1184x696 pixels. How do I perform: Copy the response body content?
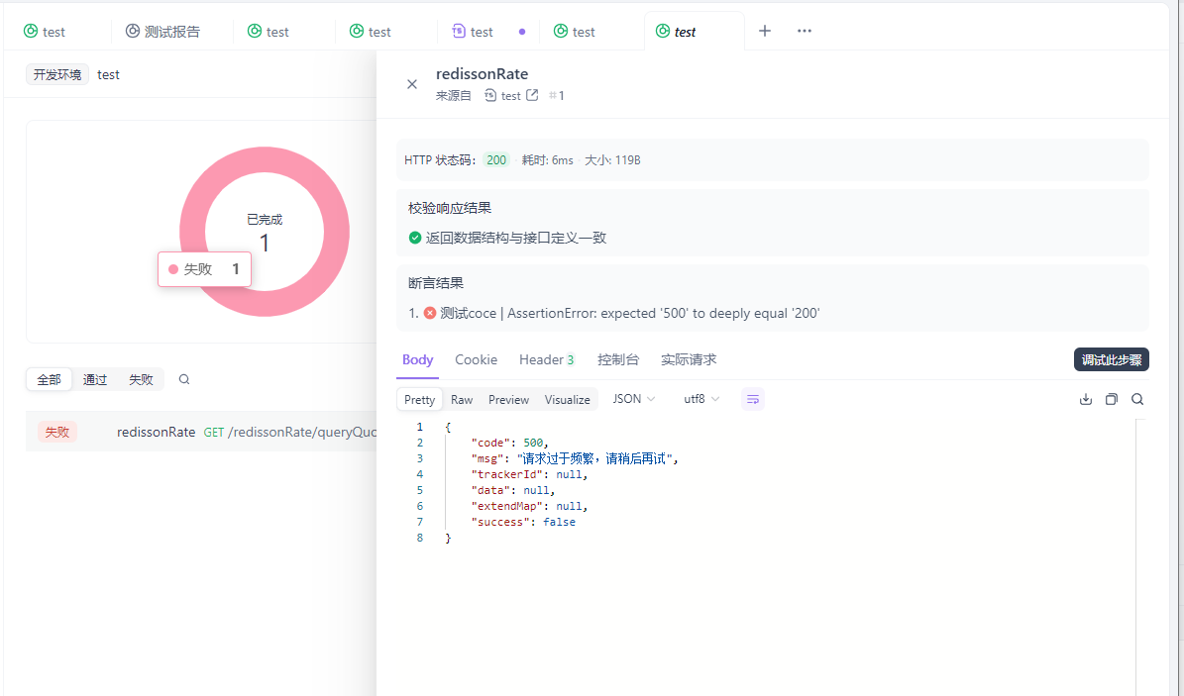point(1111,398)
